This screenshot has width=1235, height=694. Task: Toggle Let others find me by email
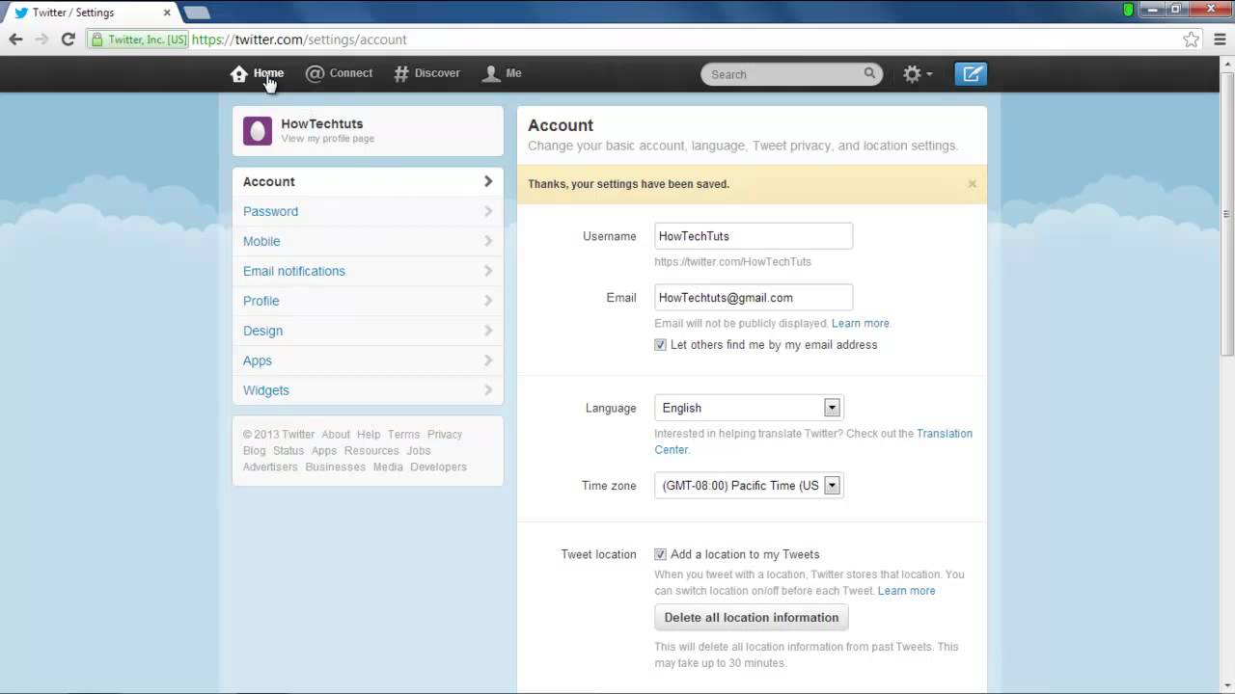pyautogui.click(x=660, y=345)
